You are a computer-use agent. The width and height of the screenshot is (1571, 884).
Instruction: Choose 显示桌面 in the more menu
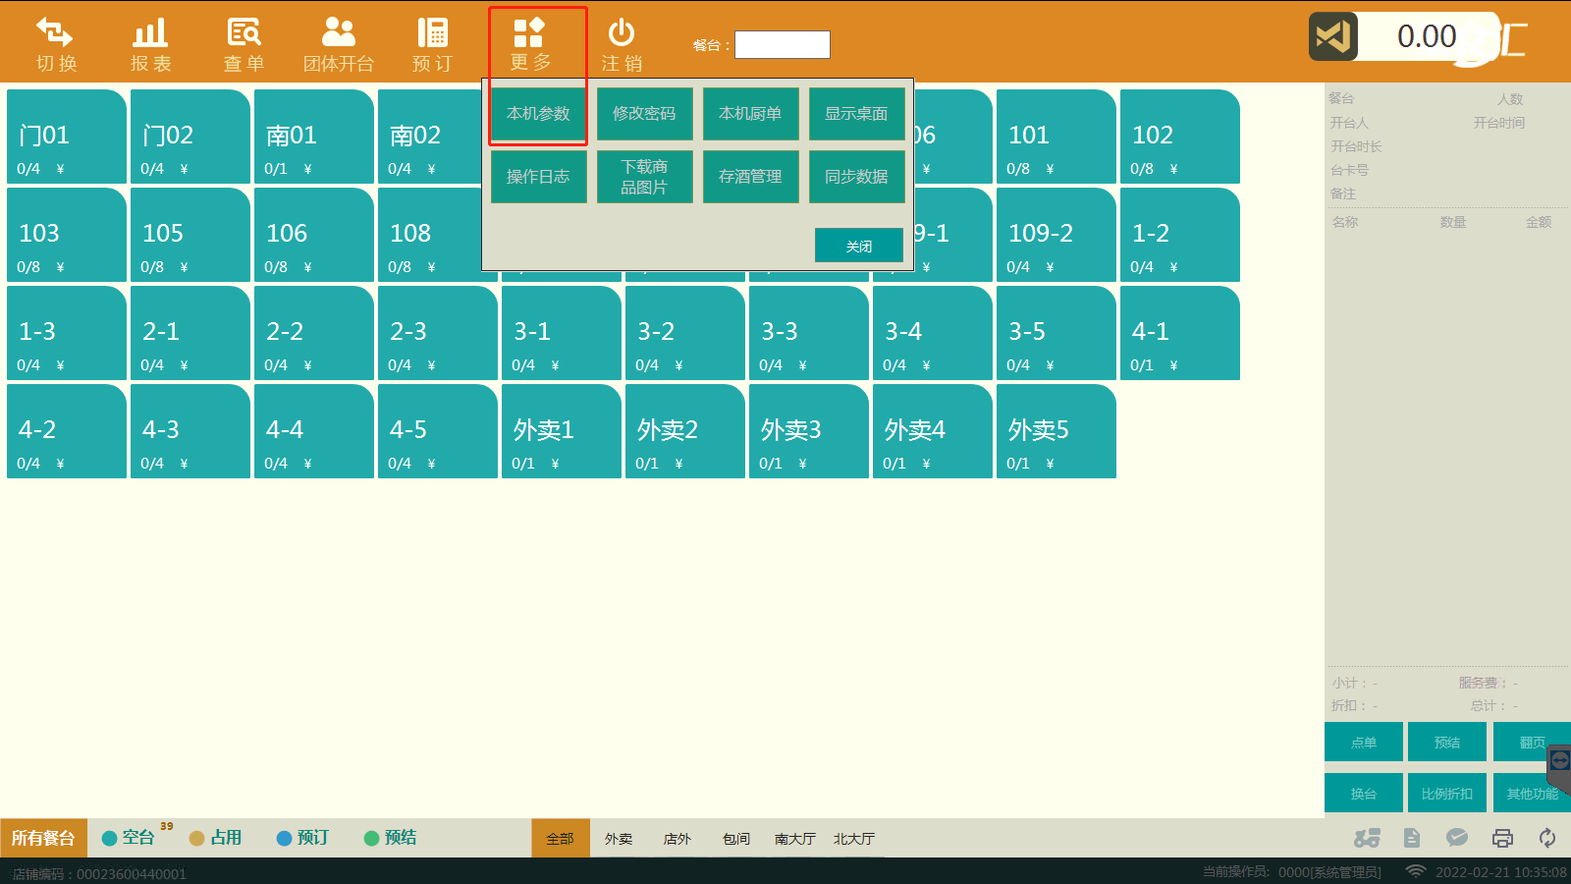coord(856,114)
